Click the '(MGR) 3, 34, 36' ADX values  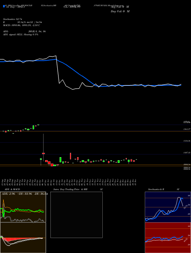point(37,31)
